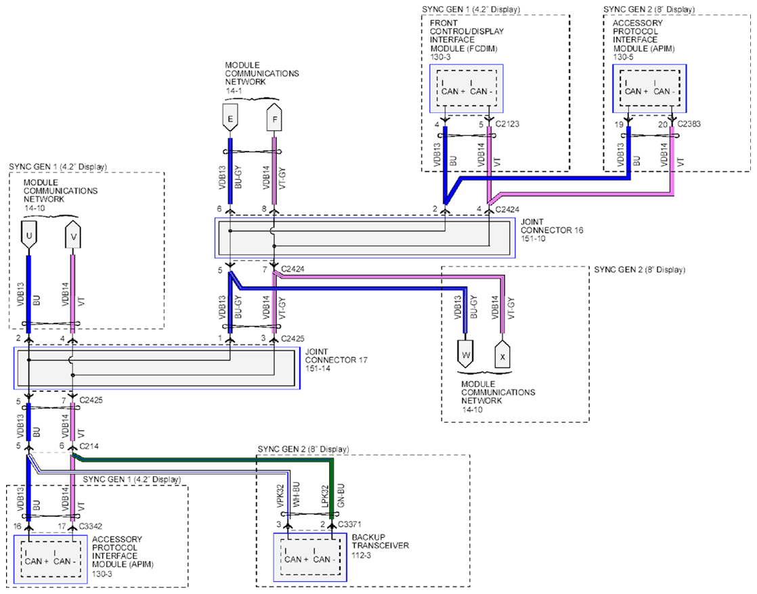Screen dimensions: 757x594
Task: Open the Backup Transceiver 112-3 reference
Action: point(381,546)
